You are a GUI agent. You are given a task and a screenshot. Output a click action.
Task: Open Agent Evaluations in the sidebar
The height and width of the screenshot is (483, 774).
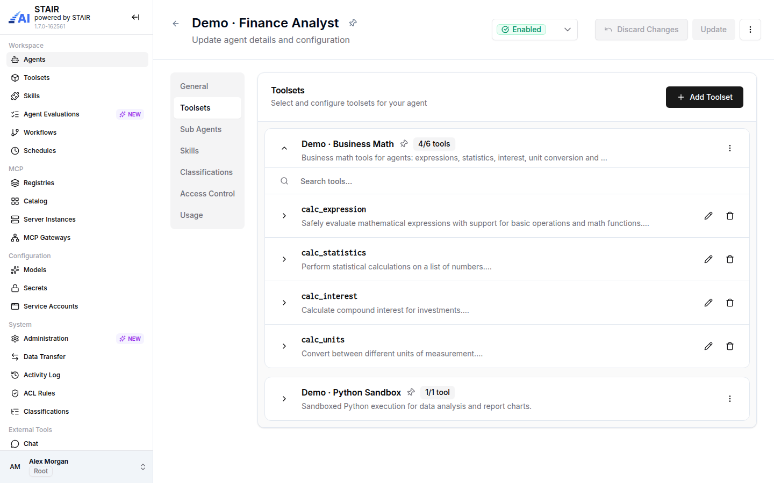(77, 114)
